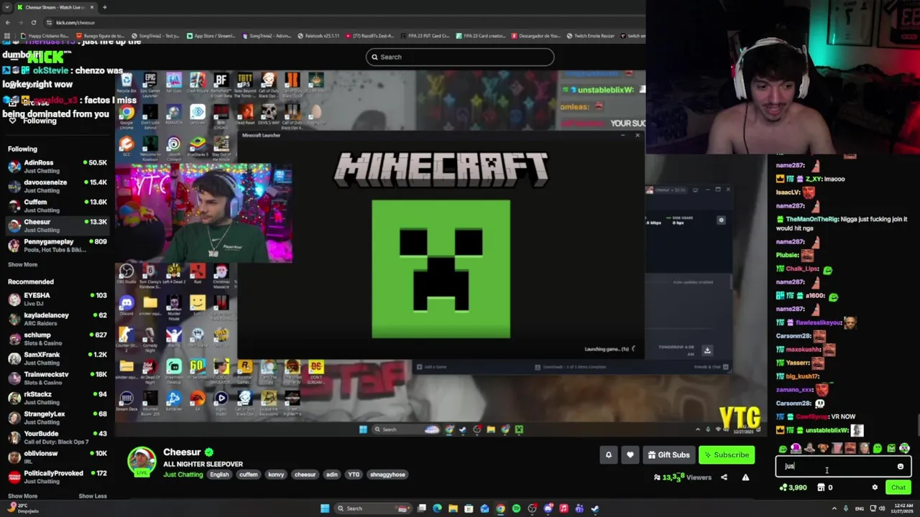Click Show Less under Recommended
Screen dimensions: 920x517
(x=93, y=496)
